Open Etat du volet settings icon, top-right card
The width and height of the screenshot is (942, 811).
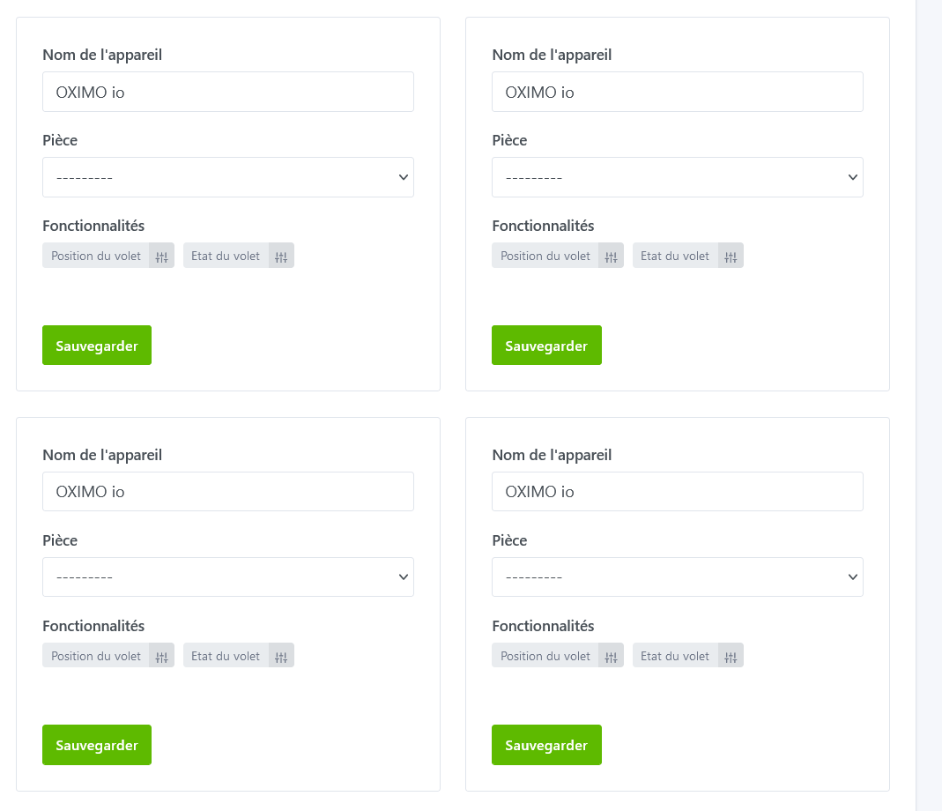point(731,257)
